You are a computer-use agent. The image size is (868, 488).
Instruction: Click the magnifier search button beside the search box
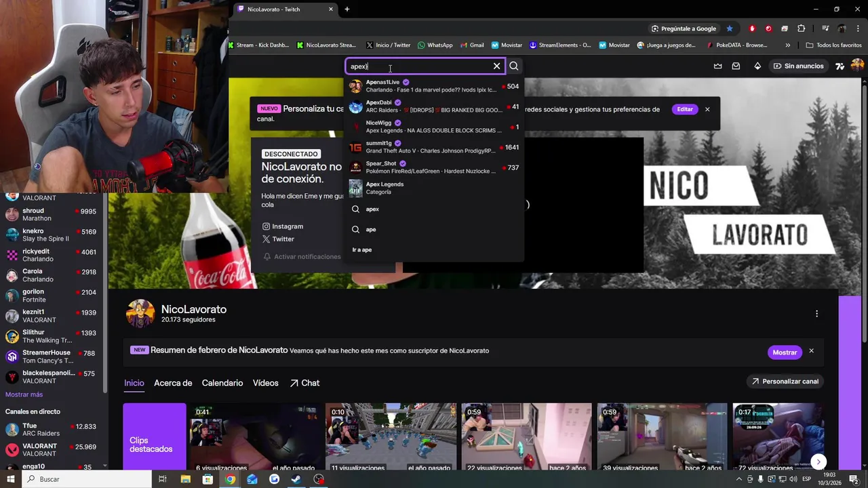pos(514,66)
